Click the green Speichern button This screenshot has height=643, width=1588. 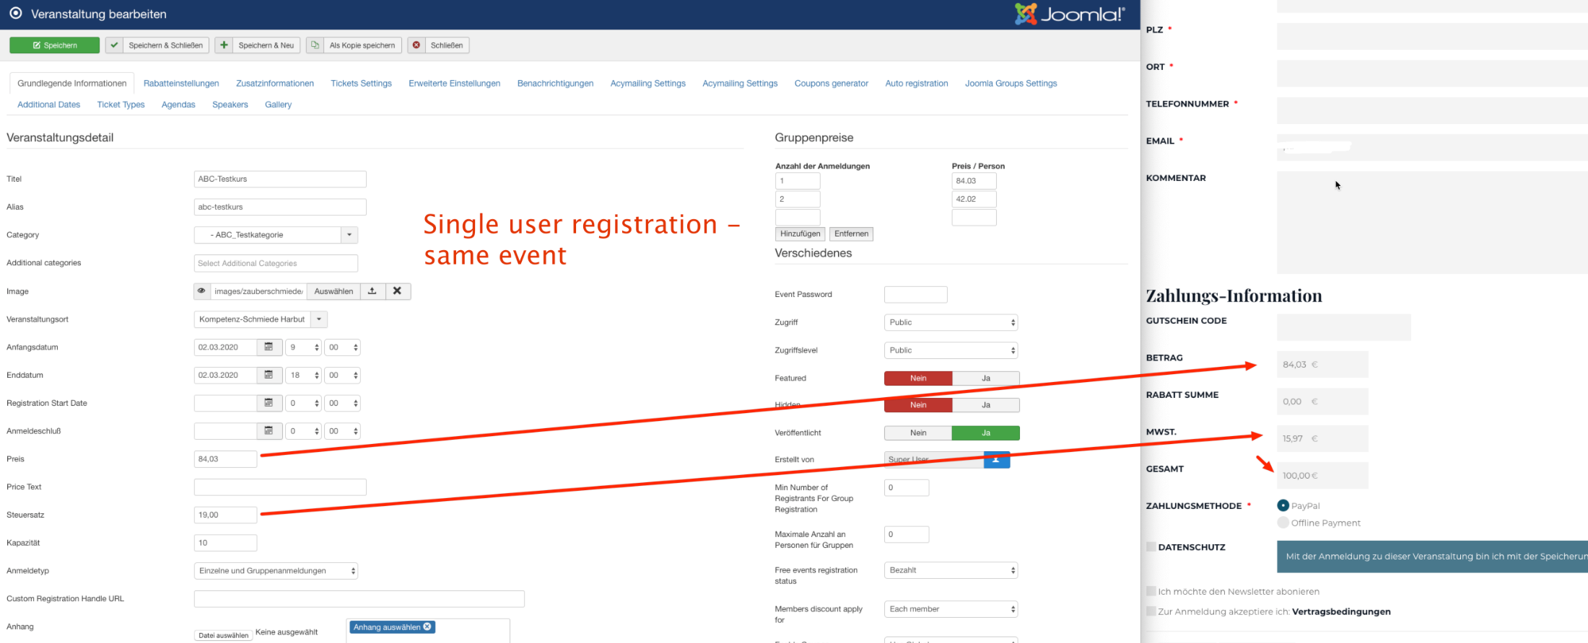coord(55,45)
